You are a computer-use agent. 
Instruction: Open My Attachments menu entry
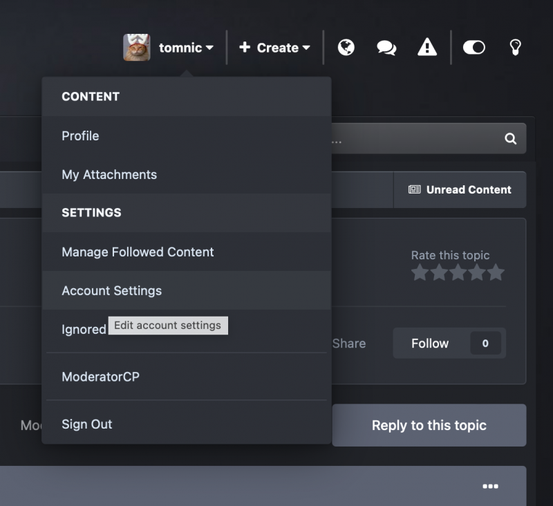point(109,175)
